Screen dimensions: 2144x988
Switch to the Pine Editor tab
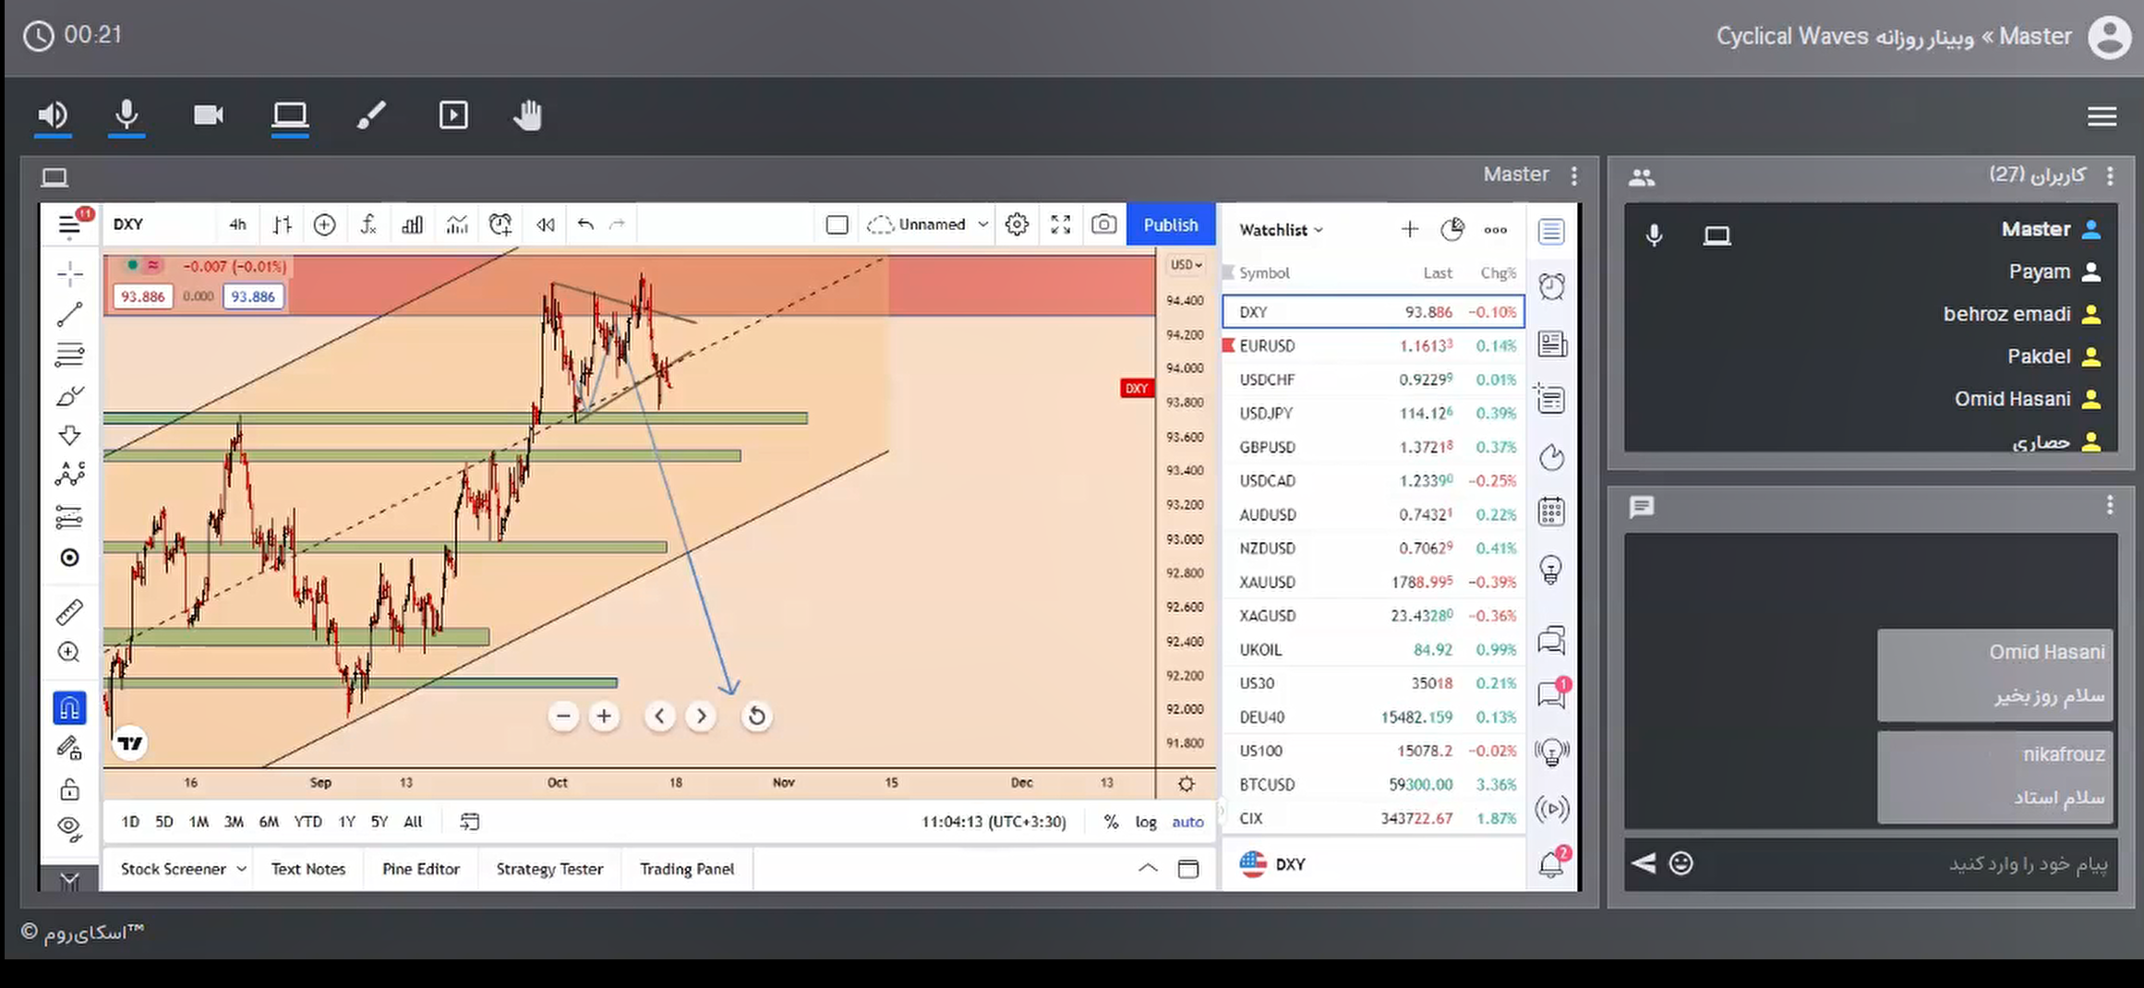420,869
